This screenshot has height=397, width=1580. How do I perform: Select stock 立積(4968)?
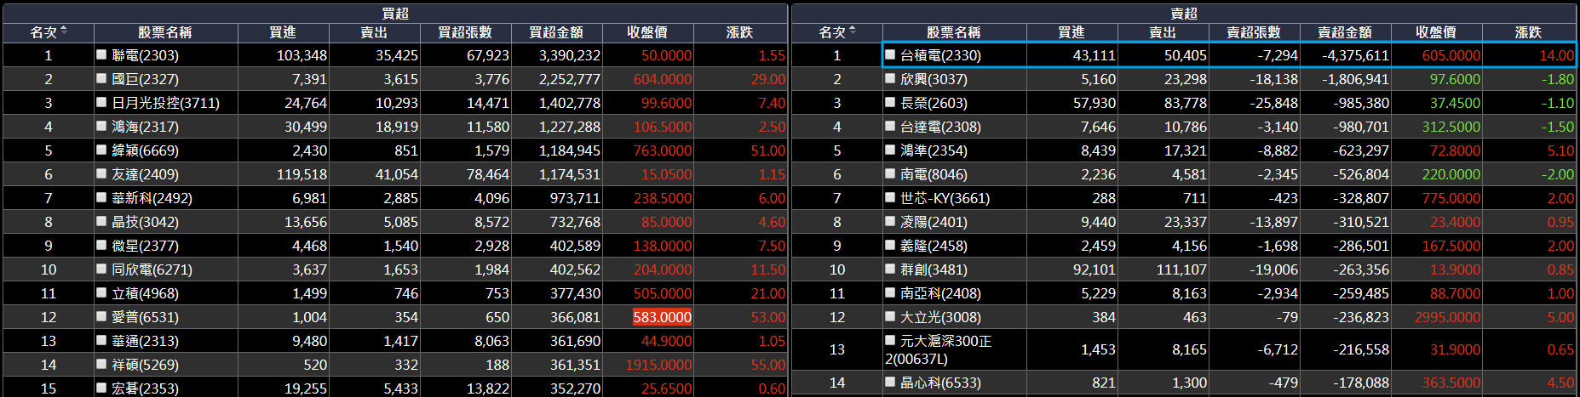[146, 293]
